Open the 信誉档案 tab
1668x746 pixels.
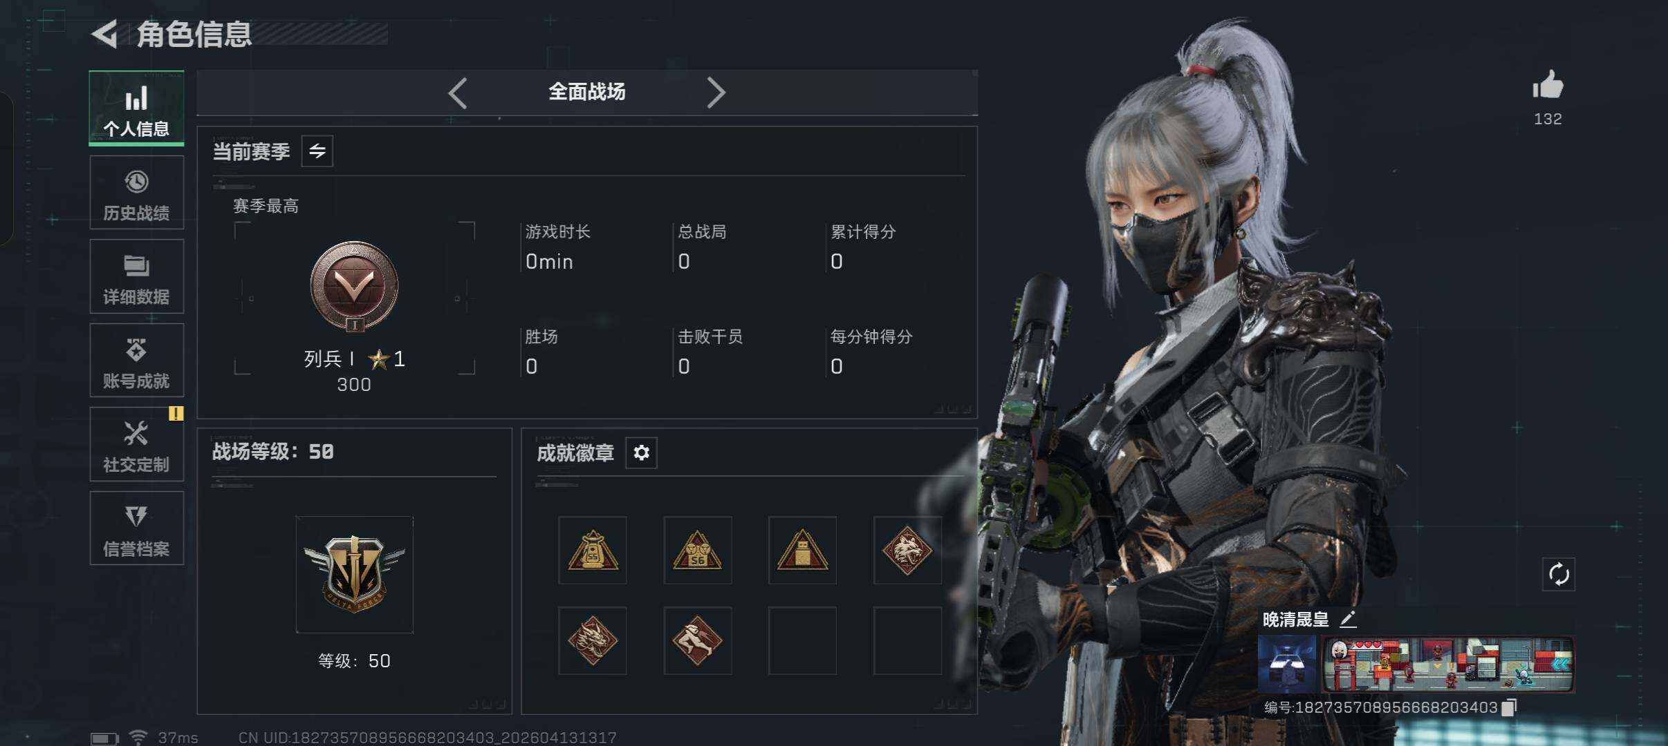tap(137, 528)
